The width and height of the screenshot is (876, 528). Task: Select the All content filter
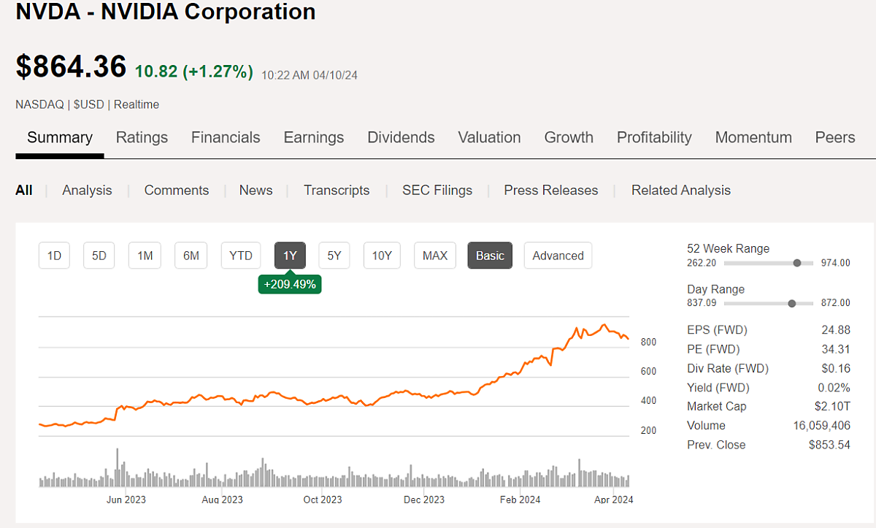point(24,190)
